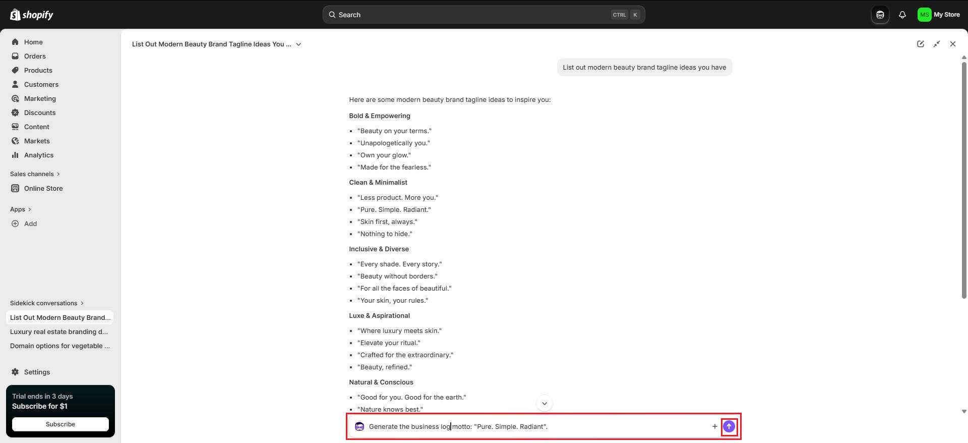
Task: Close the Sidekick panel
Action: [953, 44]
